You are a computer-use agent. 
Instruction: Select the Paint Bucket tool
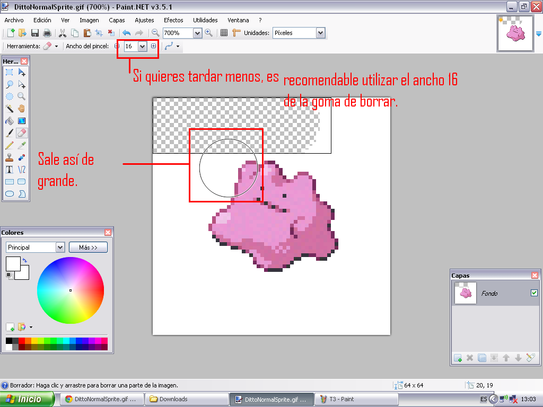tap(10, 121)
